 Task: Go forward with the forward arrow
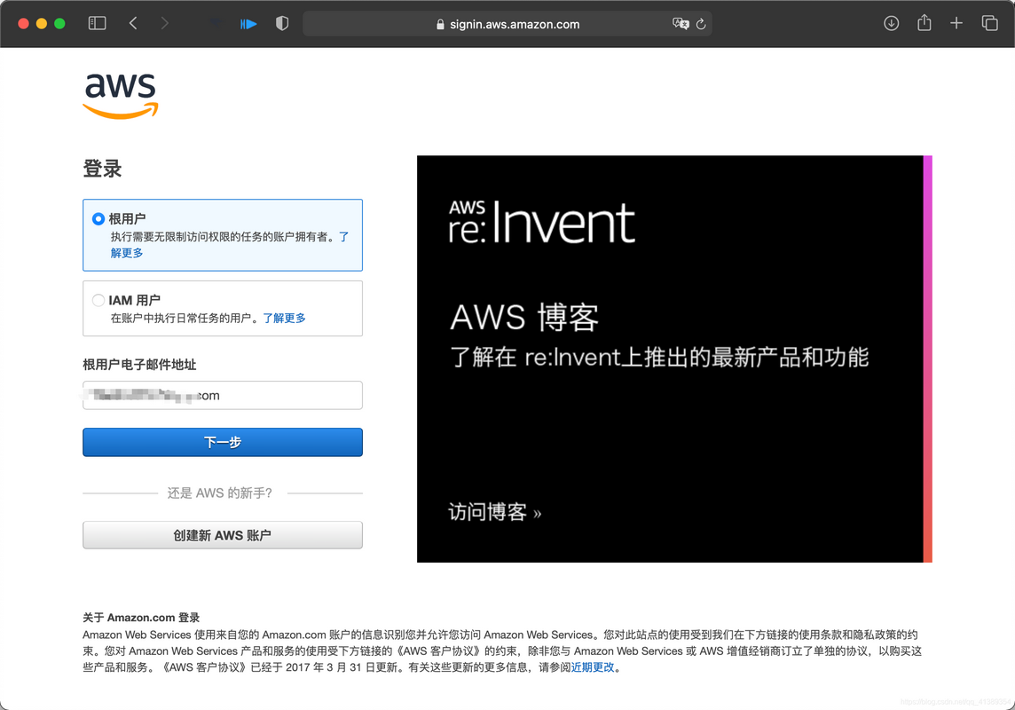(x=164, y=23)
